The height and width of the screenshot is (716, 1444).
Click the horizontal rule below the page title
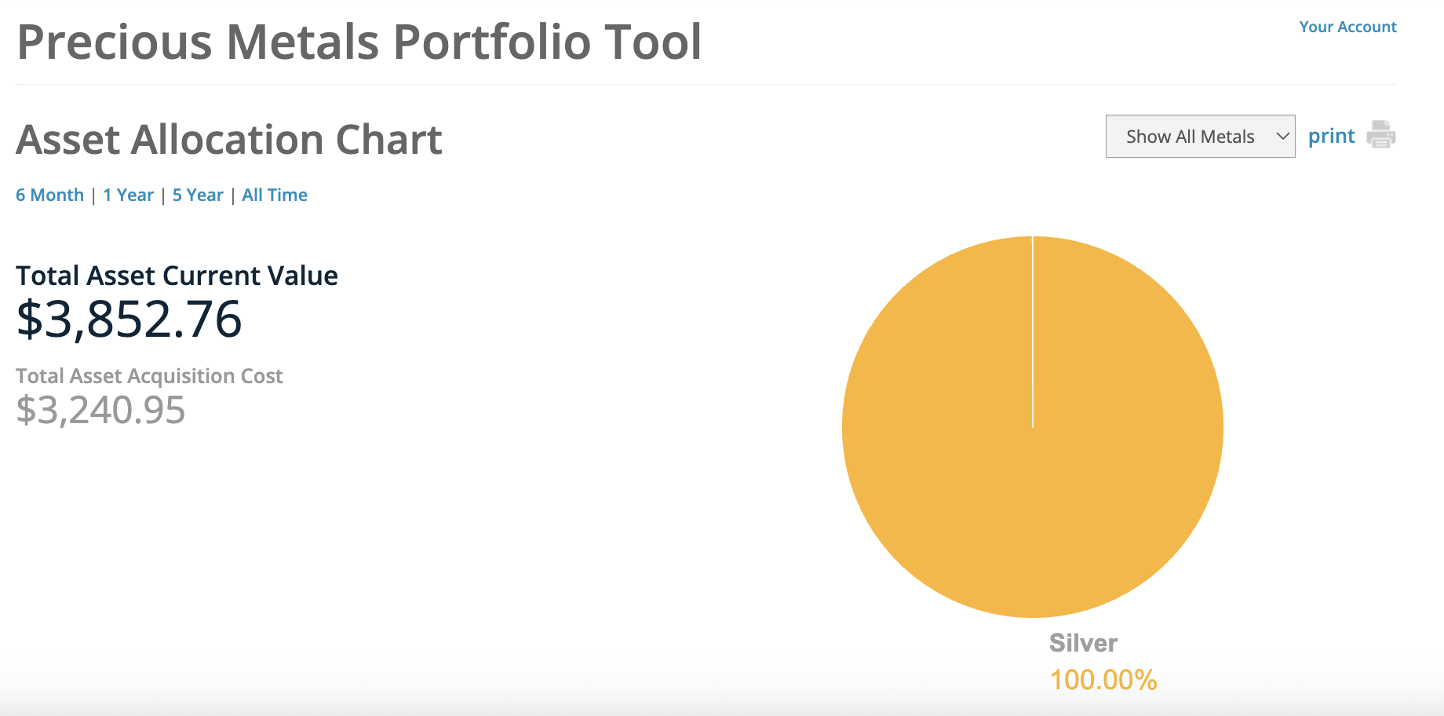tap(706, 84)
